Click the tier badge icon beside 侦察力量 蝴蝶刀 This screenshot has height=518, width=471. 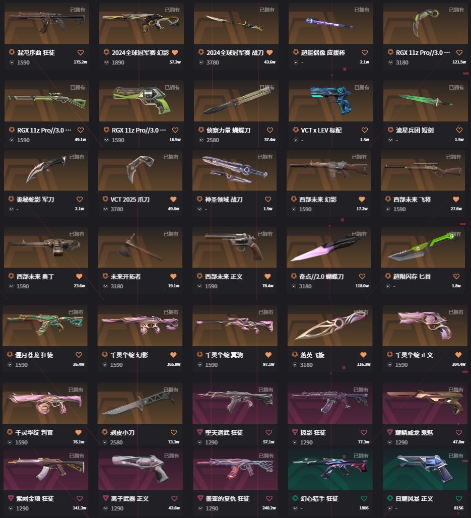[x=201, y=130]
